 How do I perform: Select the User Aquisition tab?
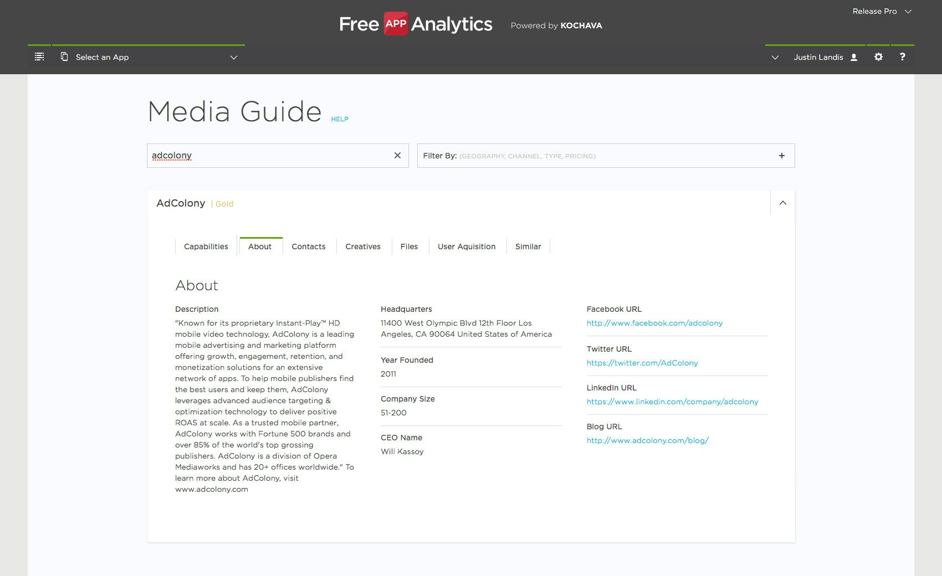pyautogui.click(x=467, y=246)
